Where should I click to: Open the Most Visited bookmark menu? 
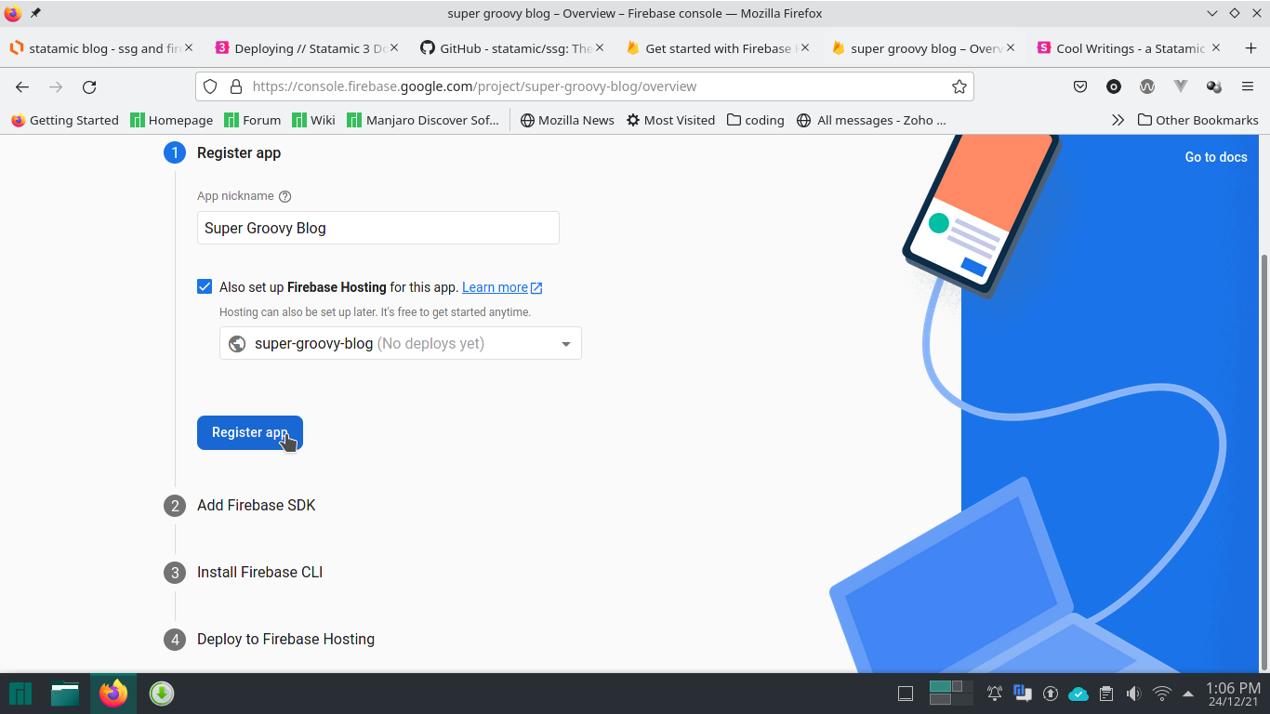click(x=670, y=120)
